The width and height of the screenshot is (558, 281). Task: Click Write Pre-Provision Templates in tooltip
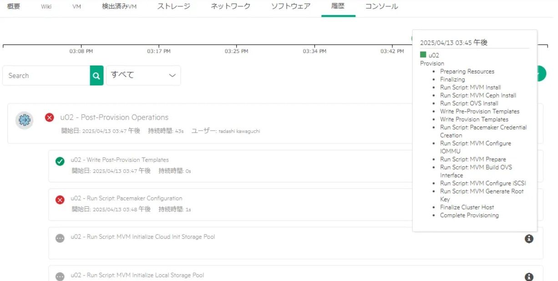(x=480, y=111)
